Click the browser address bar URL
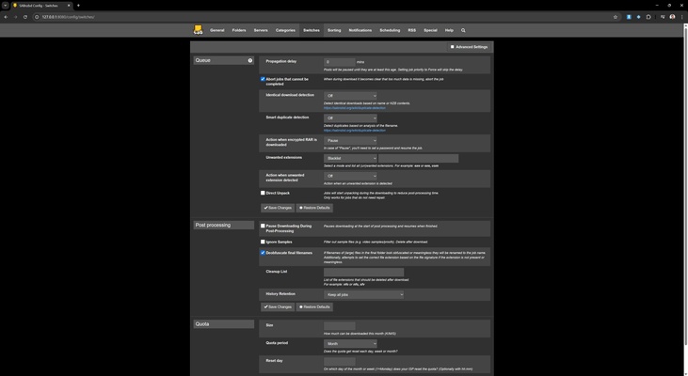The height and width of the screenshot is (376, 688). click(x=69, y=17)
